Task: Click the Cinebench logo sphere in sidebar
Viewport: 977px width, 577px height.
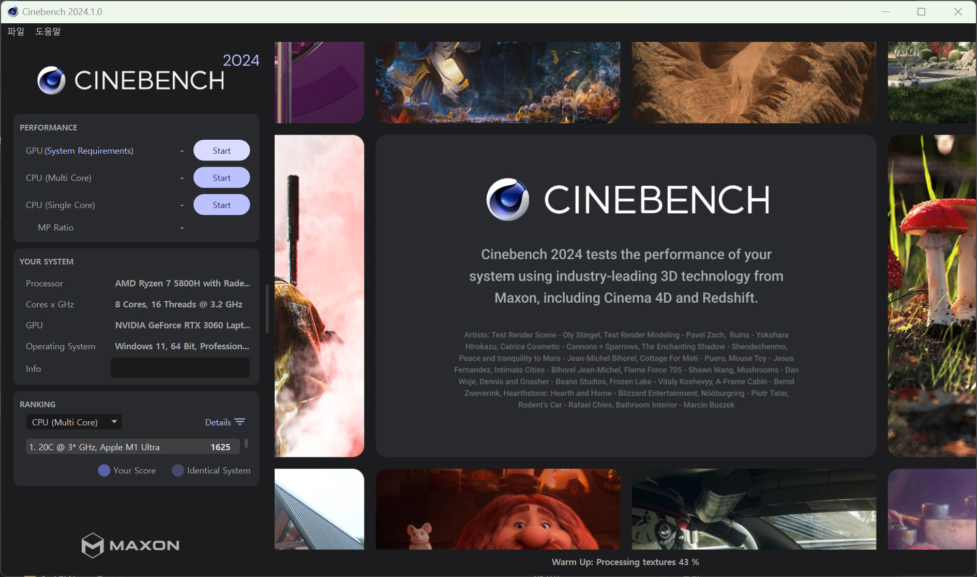Action: pos(51,80)
